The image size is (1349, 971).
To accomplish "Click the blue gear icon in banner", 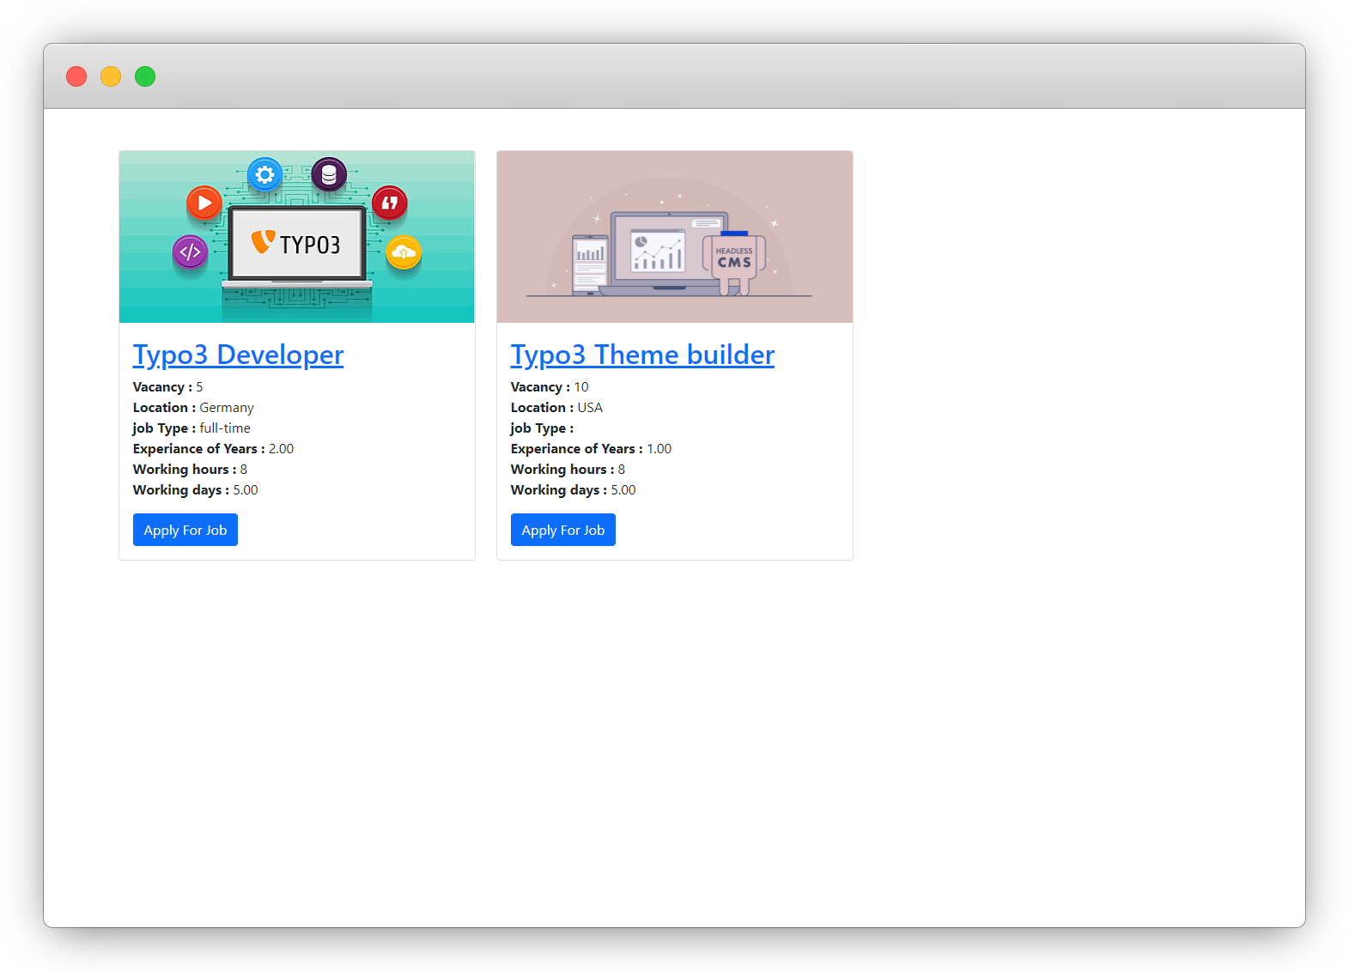I will pyautogui.click(x=264, y=175).
